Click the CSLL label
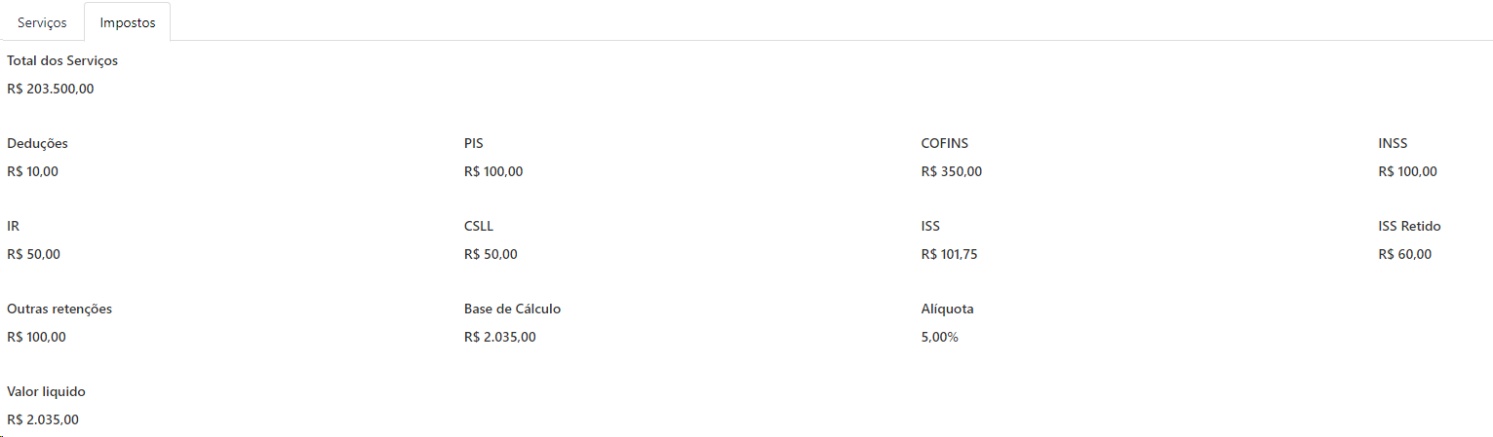Screen dimensions: 1493x437 pyautogui.click(x=479, y=226)
